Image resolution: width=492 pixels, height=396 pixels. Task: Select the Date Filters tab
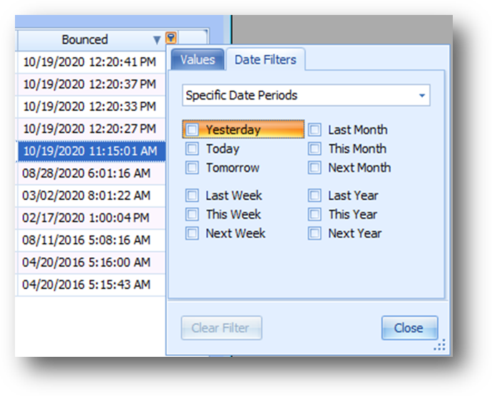coord(265,60)
